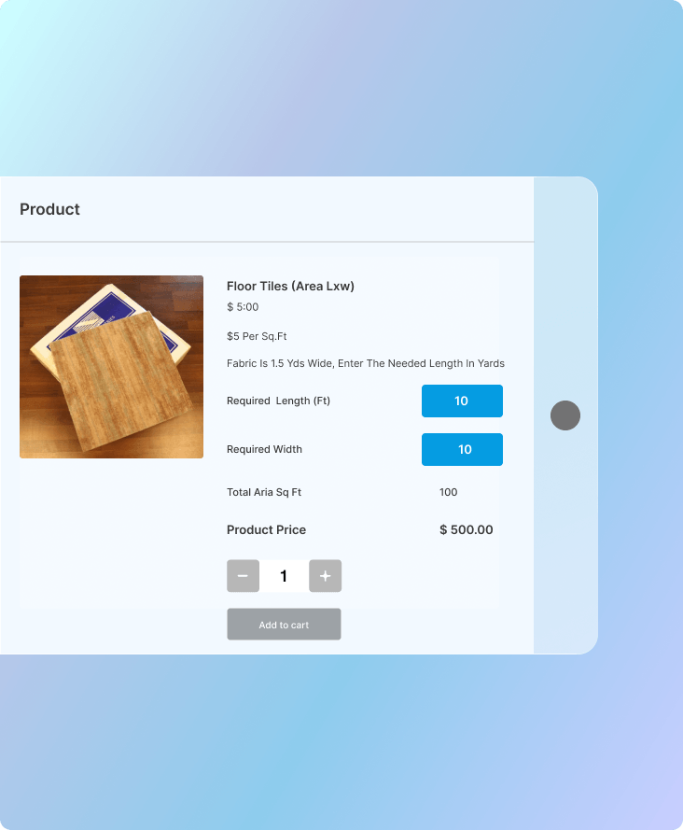Click the Product page heading
This screenshot has height=830, width=683.
tap(49, 209)
